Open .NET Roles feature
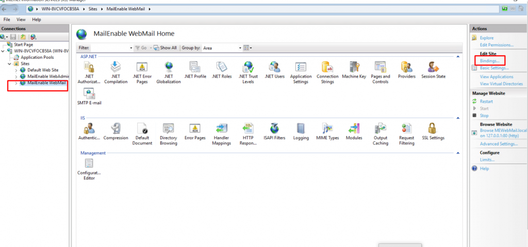This screenshot has height=247, width=528. 222,70
